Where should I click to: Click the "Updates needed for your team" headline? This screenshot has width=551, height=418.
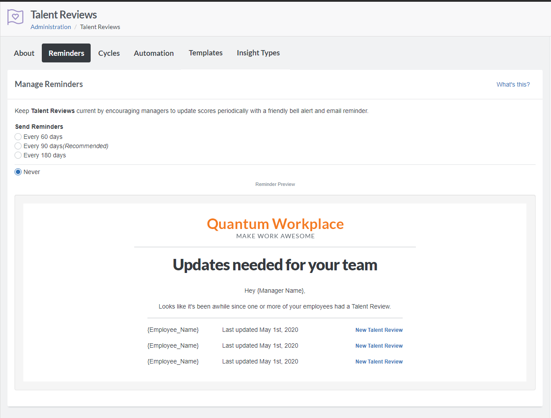click(x=275, y=265)
